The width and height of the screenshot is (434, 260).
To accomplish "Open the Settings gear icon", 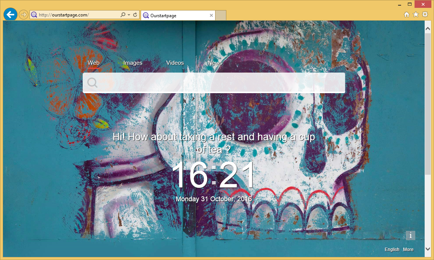I will click(x=425, y=14).
